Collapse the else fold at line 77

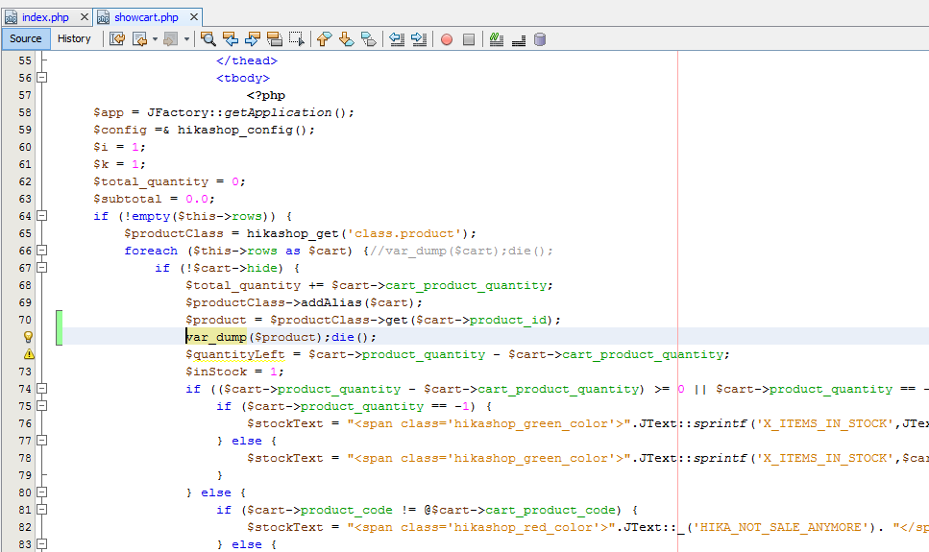coord(42,441)
